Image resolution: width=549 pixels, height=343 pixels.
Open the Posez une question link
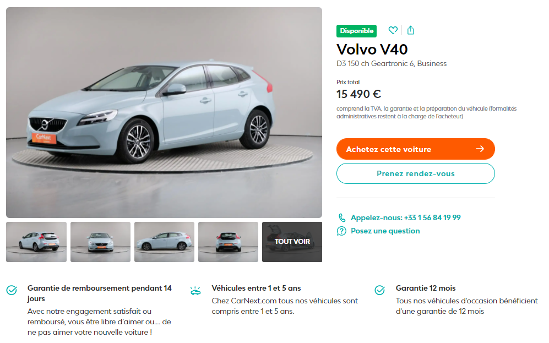tap(385, 231)
